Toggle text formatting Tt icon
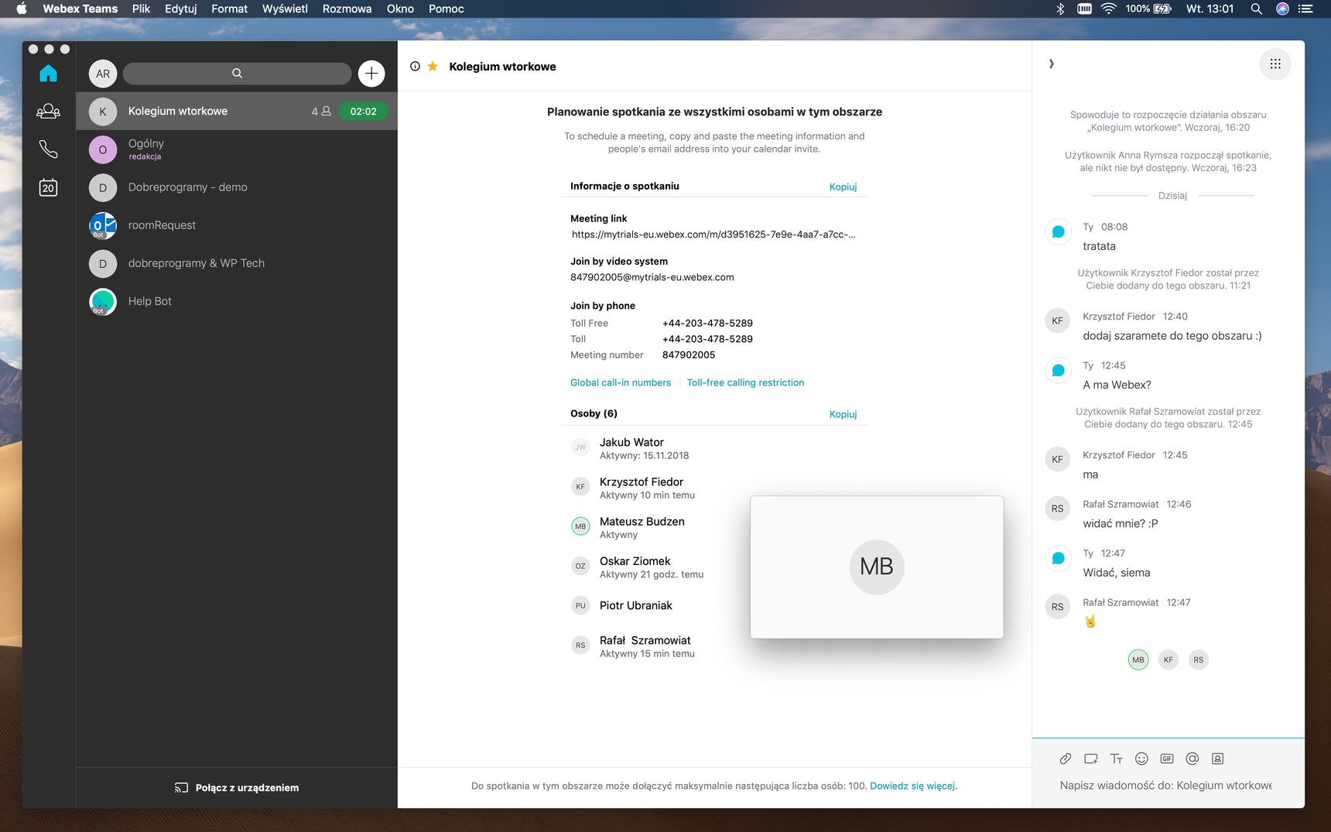Screen dimensions: 1331x832 [1116, 758]
